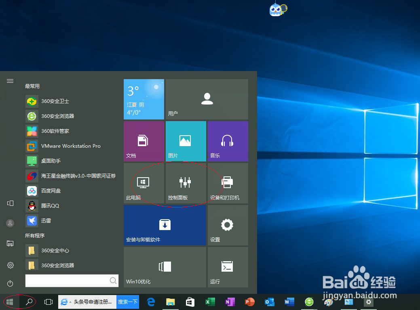
Task: Open the 文档 tile
Action: [x=144, y=141]
